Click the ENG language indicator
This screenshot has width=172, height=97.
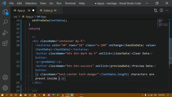point(155,95)
